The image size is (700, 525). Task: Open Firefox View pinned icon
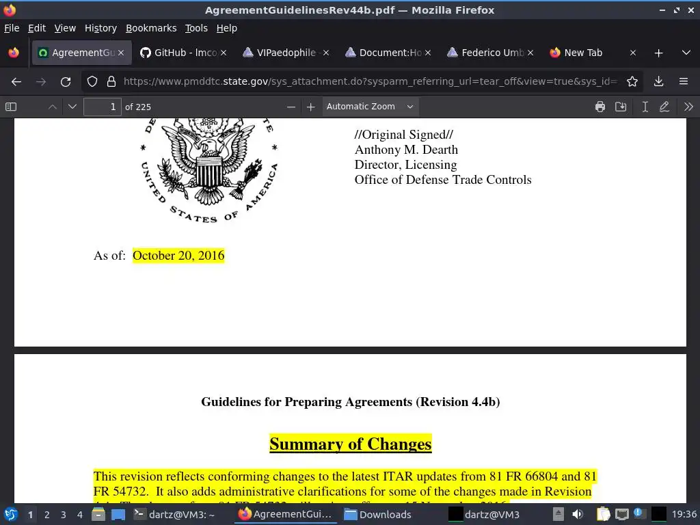(x=14, y=53)
